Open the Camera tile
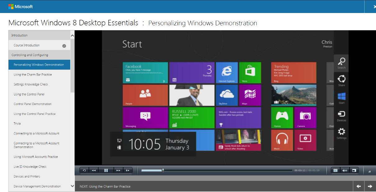376x192 pixels. (306, 118)
